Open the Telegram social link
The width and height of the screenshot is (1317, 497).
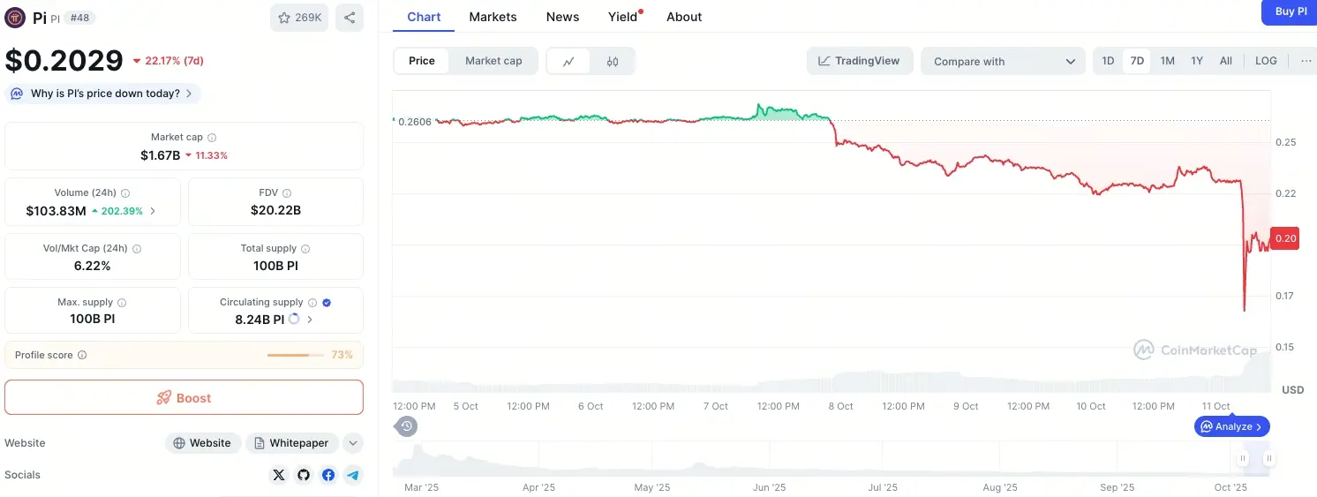pyautogui.click(x=353, y=475)
